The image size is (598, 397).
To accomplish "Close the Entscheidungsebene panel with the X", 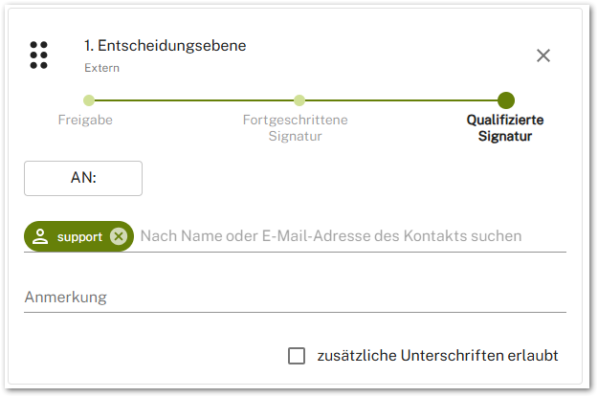I will pyautogui.click(x=543, y=55).
